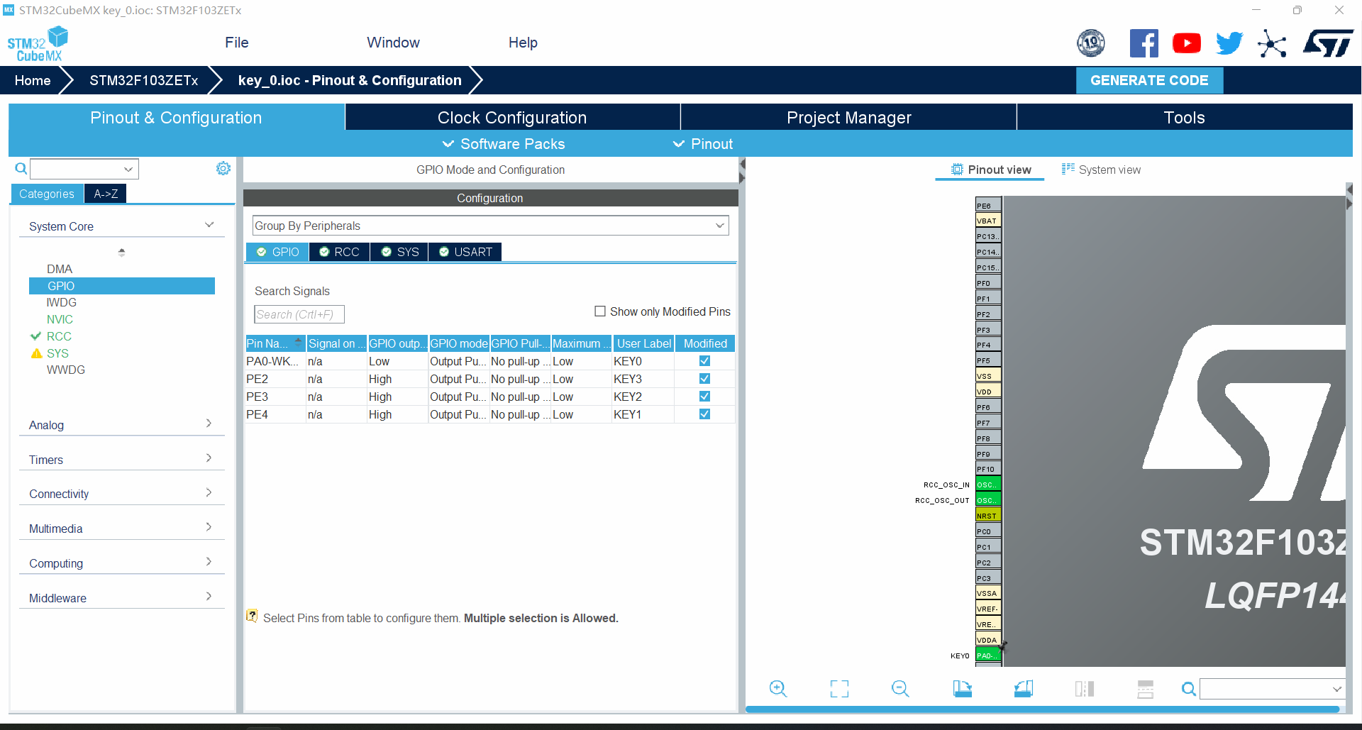Viewport: 1362px width, 730px height.
Task: Open the peripheral search combo box
Action: pos(84,169)
